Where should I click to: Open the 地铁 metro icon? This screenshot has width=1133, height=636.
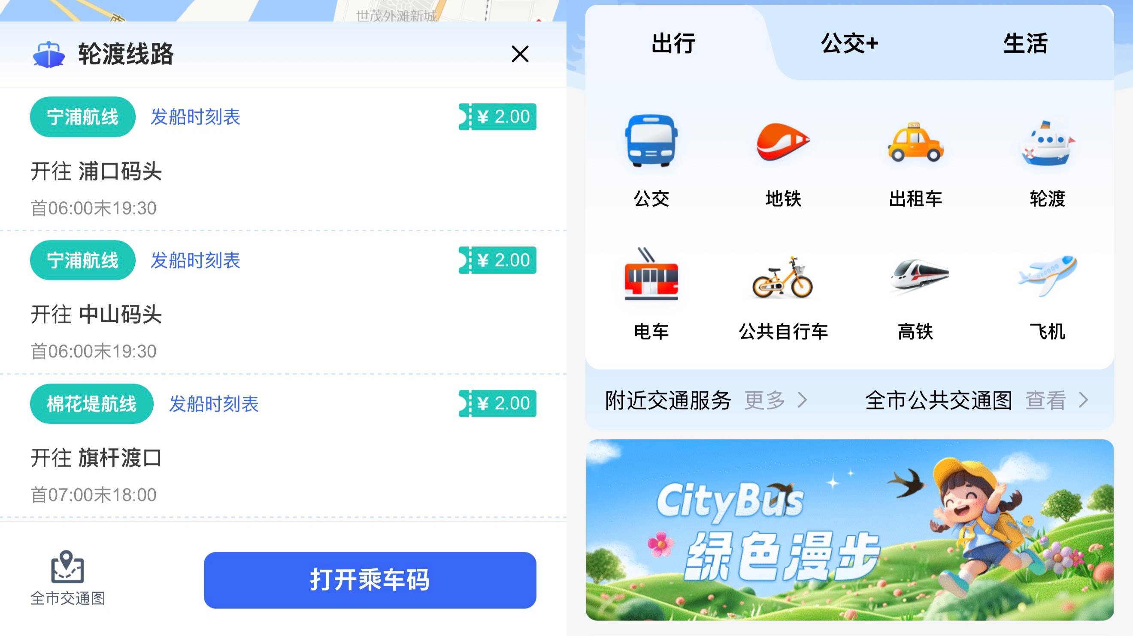tap(783, 141)
